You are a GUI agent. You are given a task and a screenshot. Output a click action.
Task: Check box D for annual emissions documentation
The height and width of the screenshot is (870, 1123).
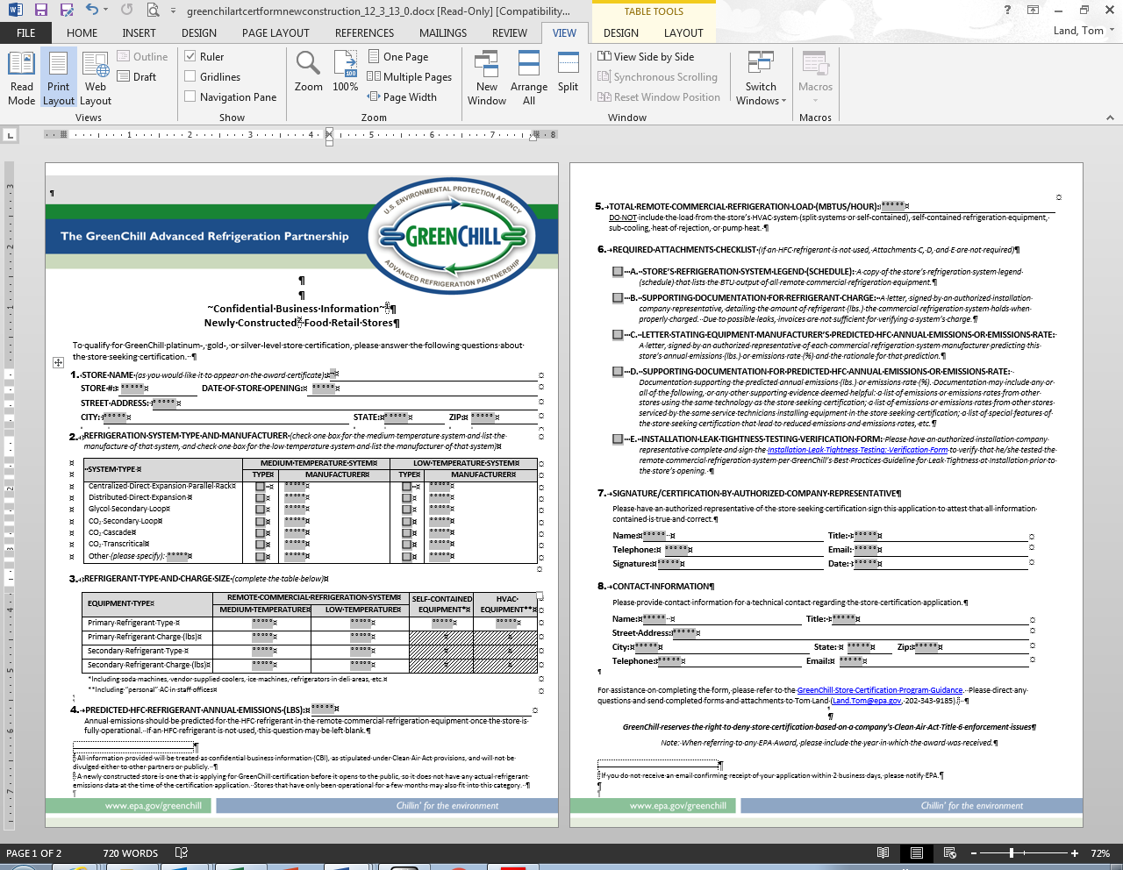click(x=619, y=372)
